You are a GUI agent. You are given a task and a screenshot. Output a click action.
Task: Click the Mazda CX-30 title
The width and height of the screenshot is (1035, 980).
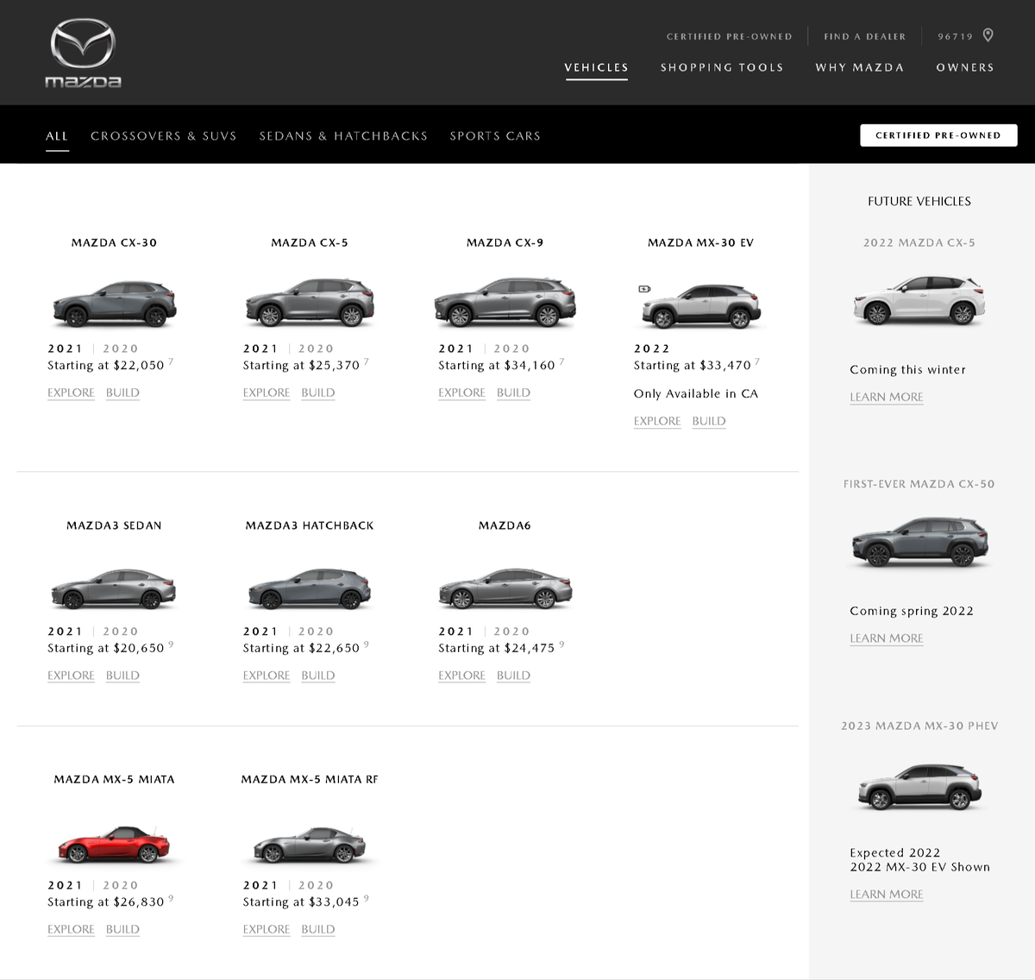(x=114, y=243)
